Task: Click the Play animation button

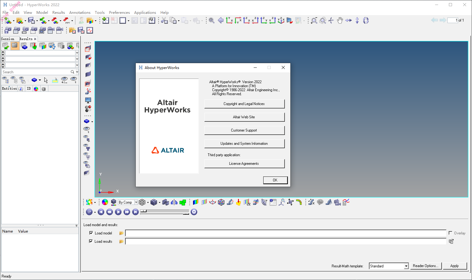Action: (118, 212)
